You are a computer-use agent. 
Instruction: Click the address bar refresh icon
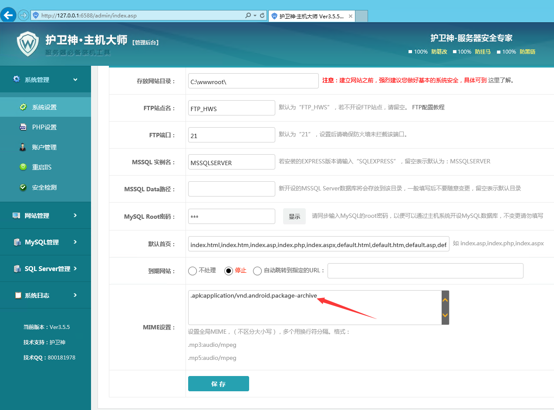point(262,15)
